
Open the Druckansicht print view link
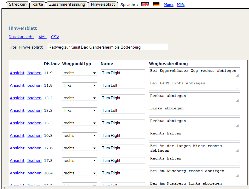tap(21, 37)
